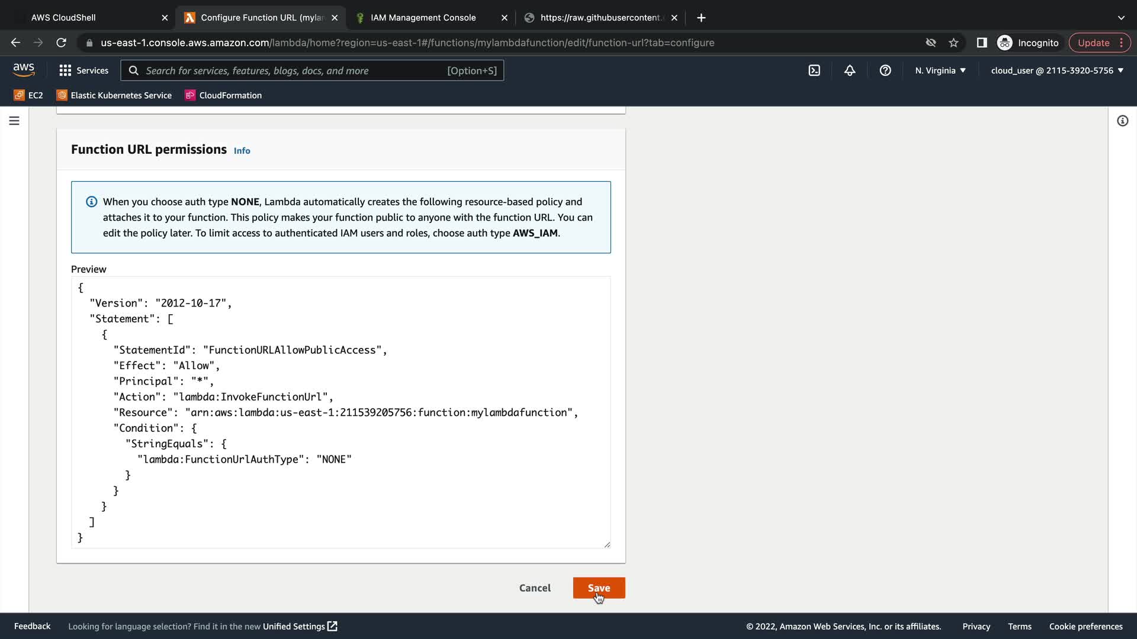Open the Info link beside permissions heading

point(242,151)
